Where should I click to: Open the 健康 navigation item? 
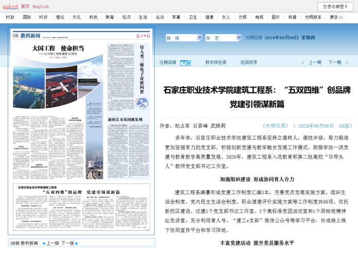click(x=209, y=17)
